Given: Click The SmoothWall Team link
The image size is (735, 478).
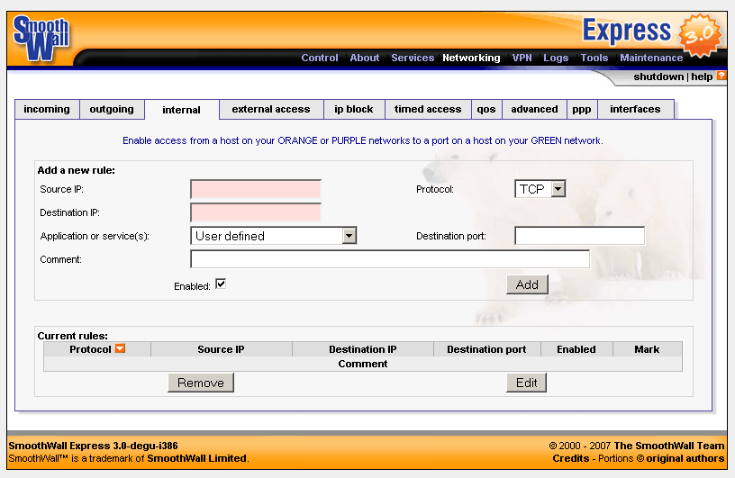Looking at the screenshot, I should click(x=669, y=446).
